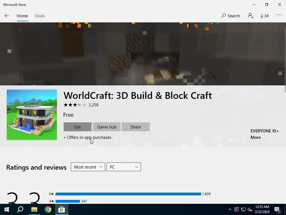Click the EVERYONE 10+ rating label

pyautogui.click(x=264, y=131)
